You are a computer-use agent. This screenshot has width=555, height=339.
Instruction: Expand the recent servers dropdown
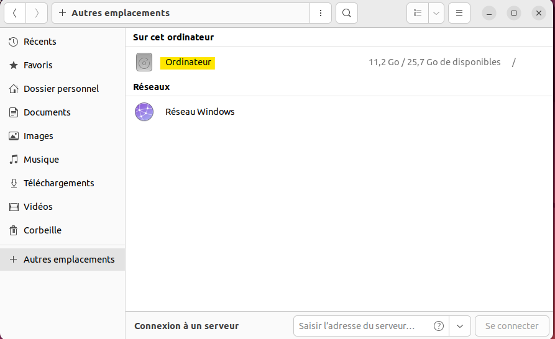[x=459, y=326]
